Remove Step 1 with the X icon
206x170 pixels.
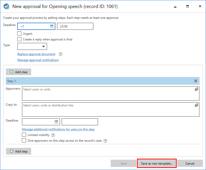[196, 81]
